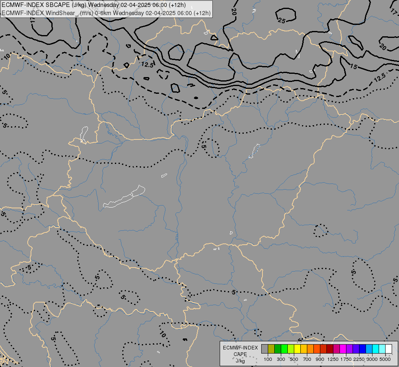Select the pure yellow legend swatch

297,349
